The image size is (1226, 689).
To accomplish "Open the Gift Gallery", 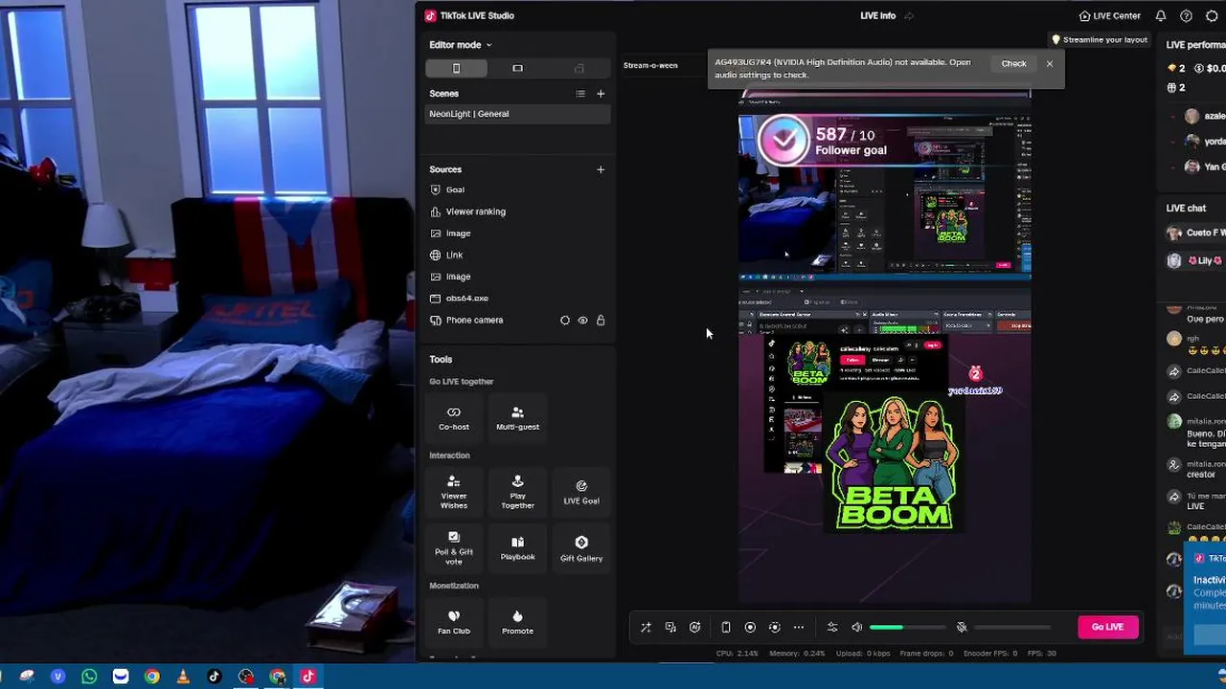I will click(581, 548).
